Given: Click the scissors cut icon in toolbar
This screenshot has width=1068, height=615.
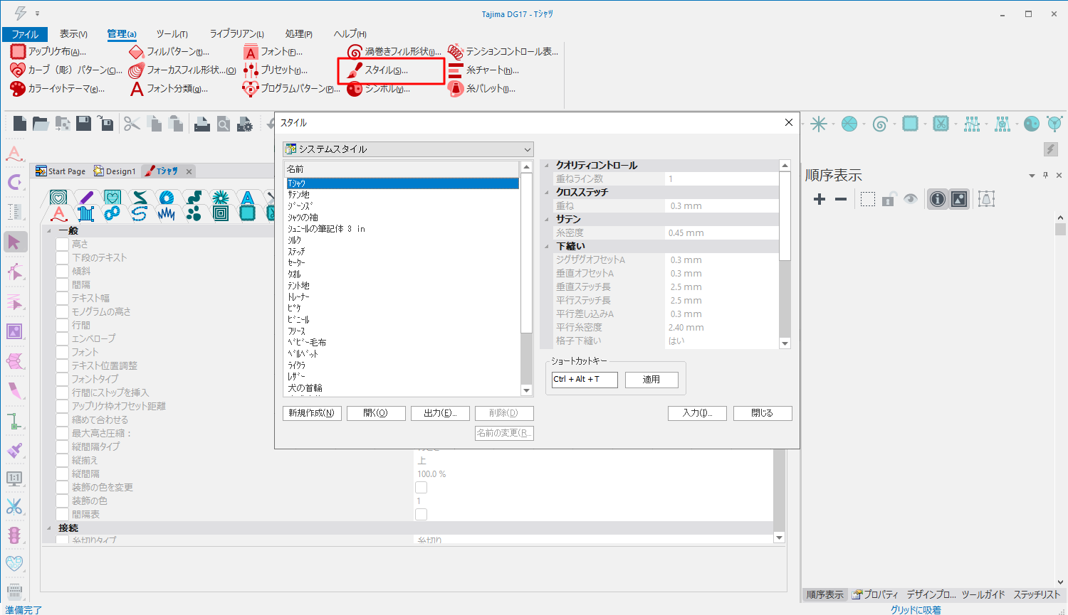Looking at the screenshot, I should (x=132, y=124).
